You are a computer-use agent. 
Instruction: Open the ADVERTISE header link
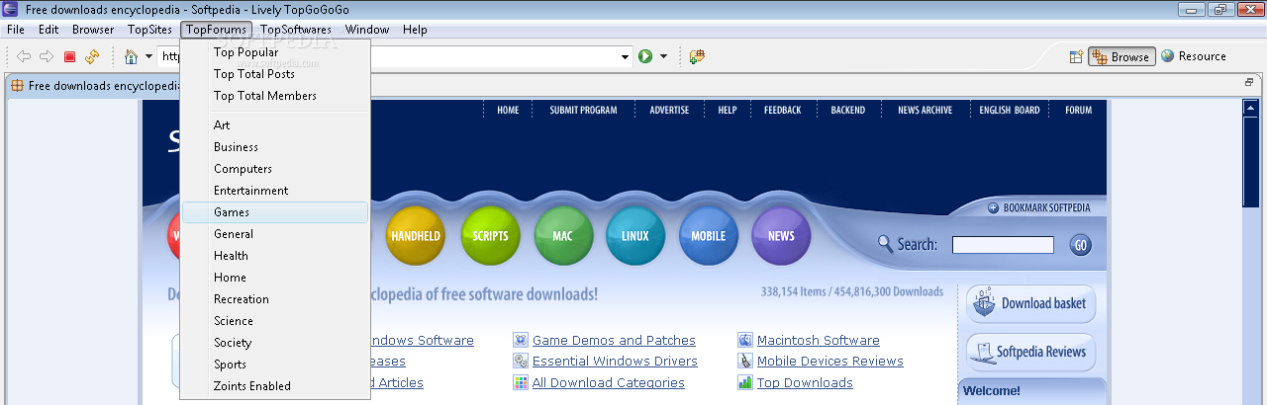(669, 111)
